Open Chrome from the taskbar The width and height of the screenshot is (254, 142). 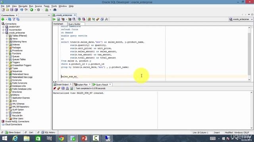click(x=61, y=138)
